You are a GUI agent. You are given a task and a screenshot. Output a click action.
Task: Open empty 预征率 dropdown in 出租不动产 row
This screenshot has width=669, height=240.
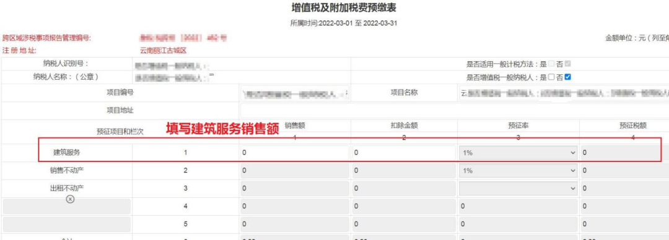(518, 189)
